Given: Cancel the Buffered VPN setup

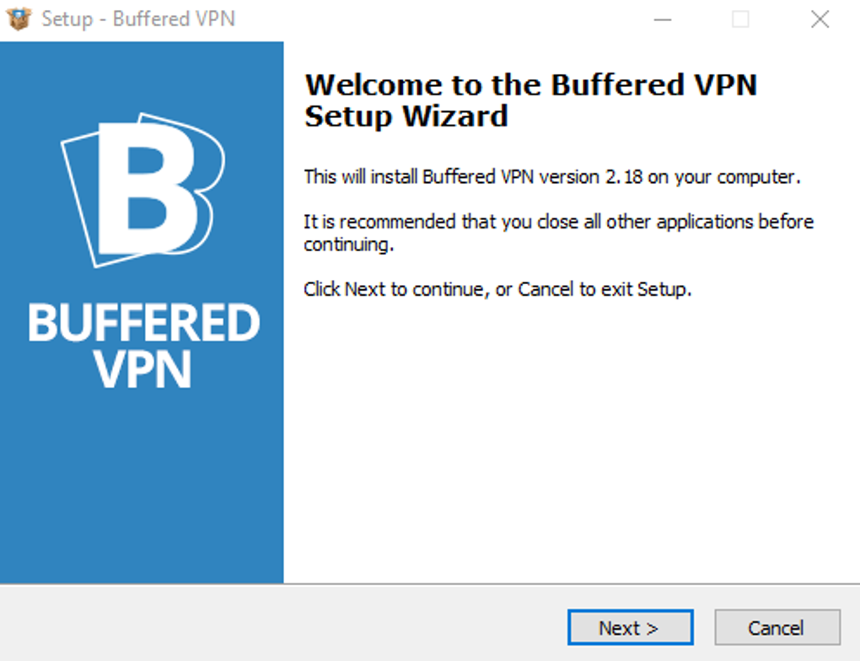Looking at the screenshot, I should click(777, 628).
